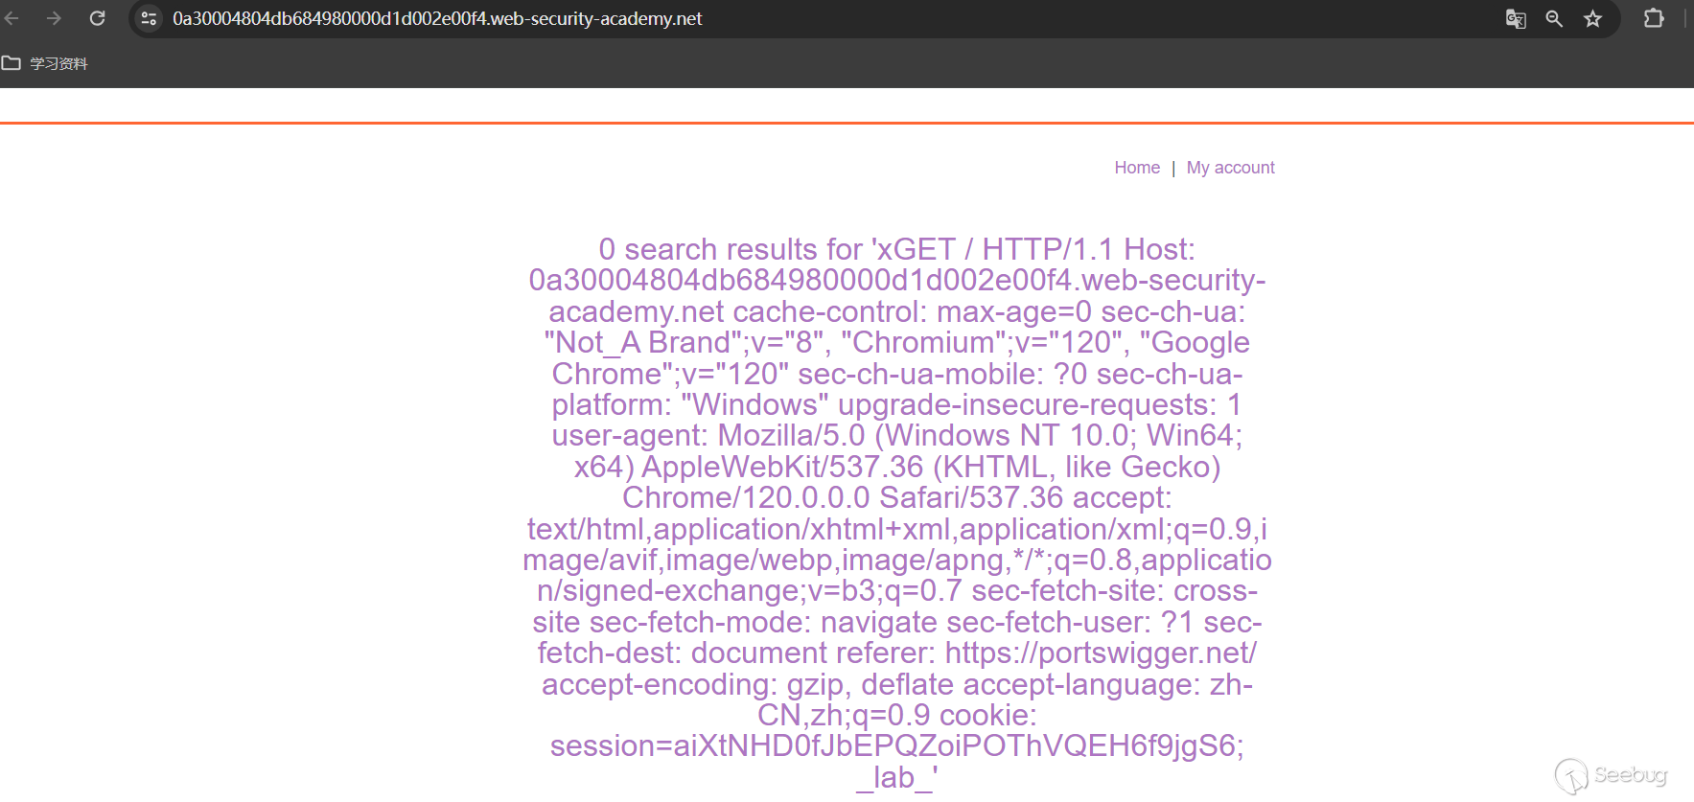This screenshot has width=1694, height=802.
Task: Open the site information icon
Action: tap(149, 18)
